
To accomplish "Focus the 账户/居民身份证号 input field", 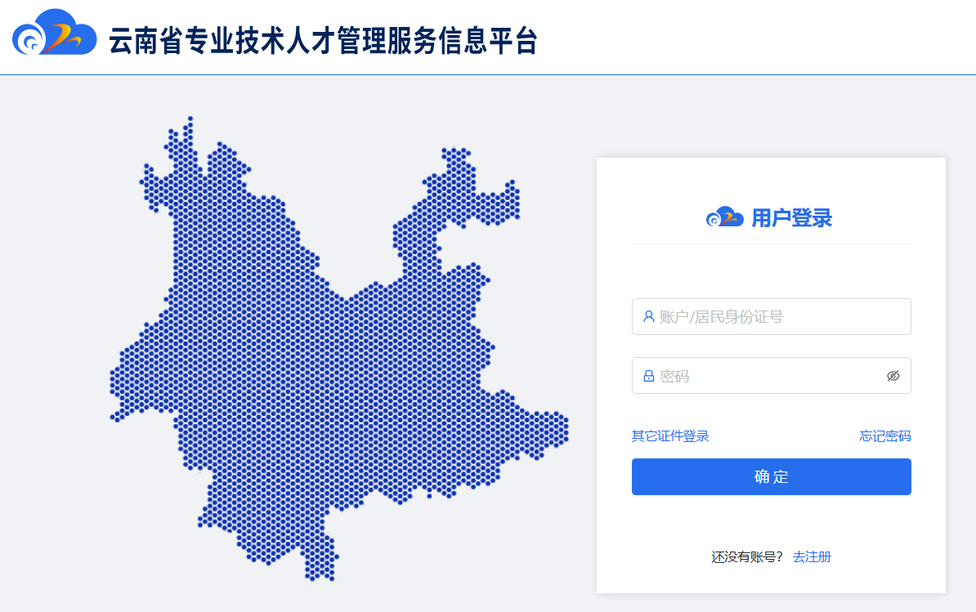I will [x=777, y=316].
